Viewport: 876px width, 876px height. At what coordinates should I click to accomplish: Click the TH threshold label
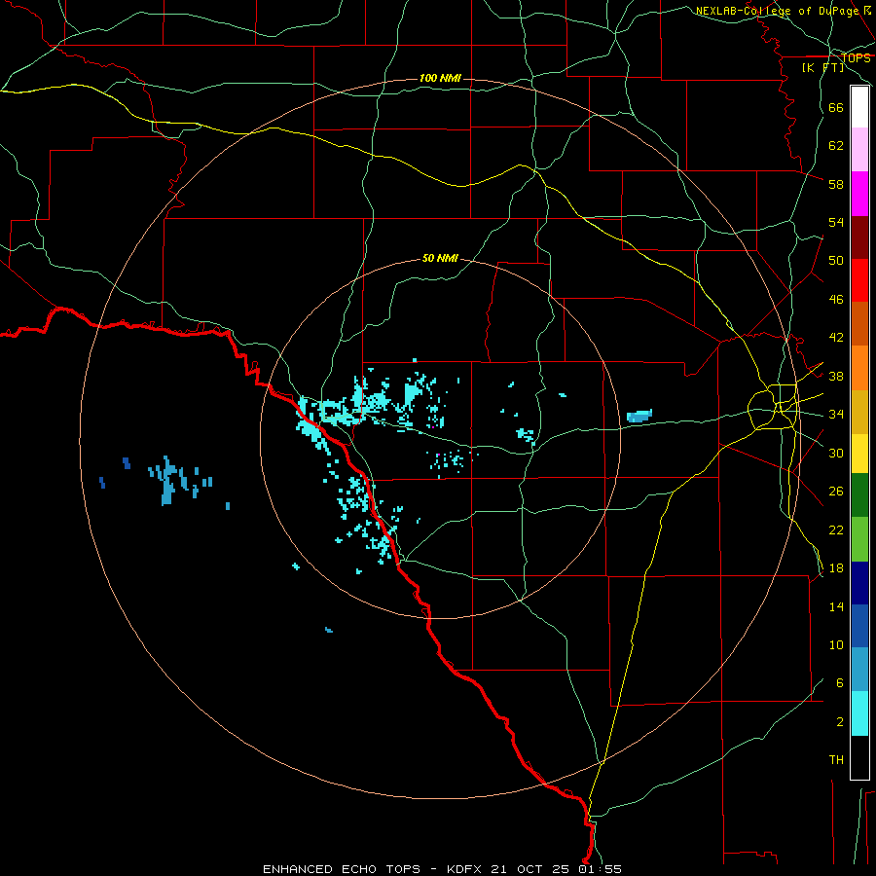coord(836,760)
